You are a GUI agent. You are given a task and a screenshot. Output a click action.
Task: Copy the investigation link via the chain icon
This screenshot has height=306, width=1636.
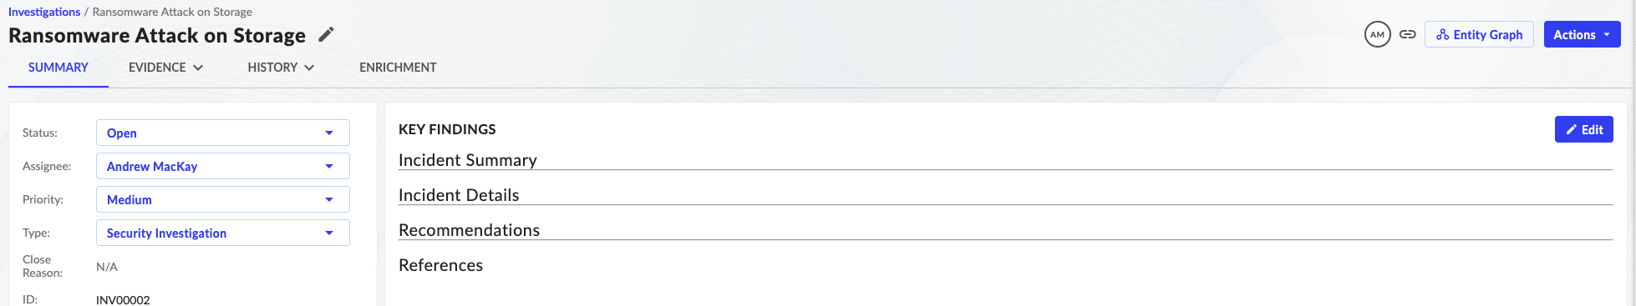click(x=1408, y=35)
